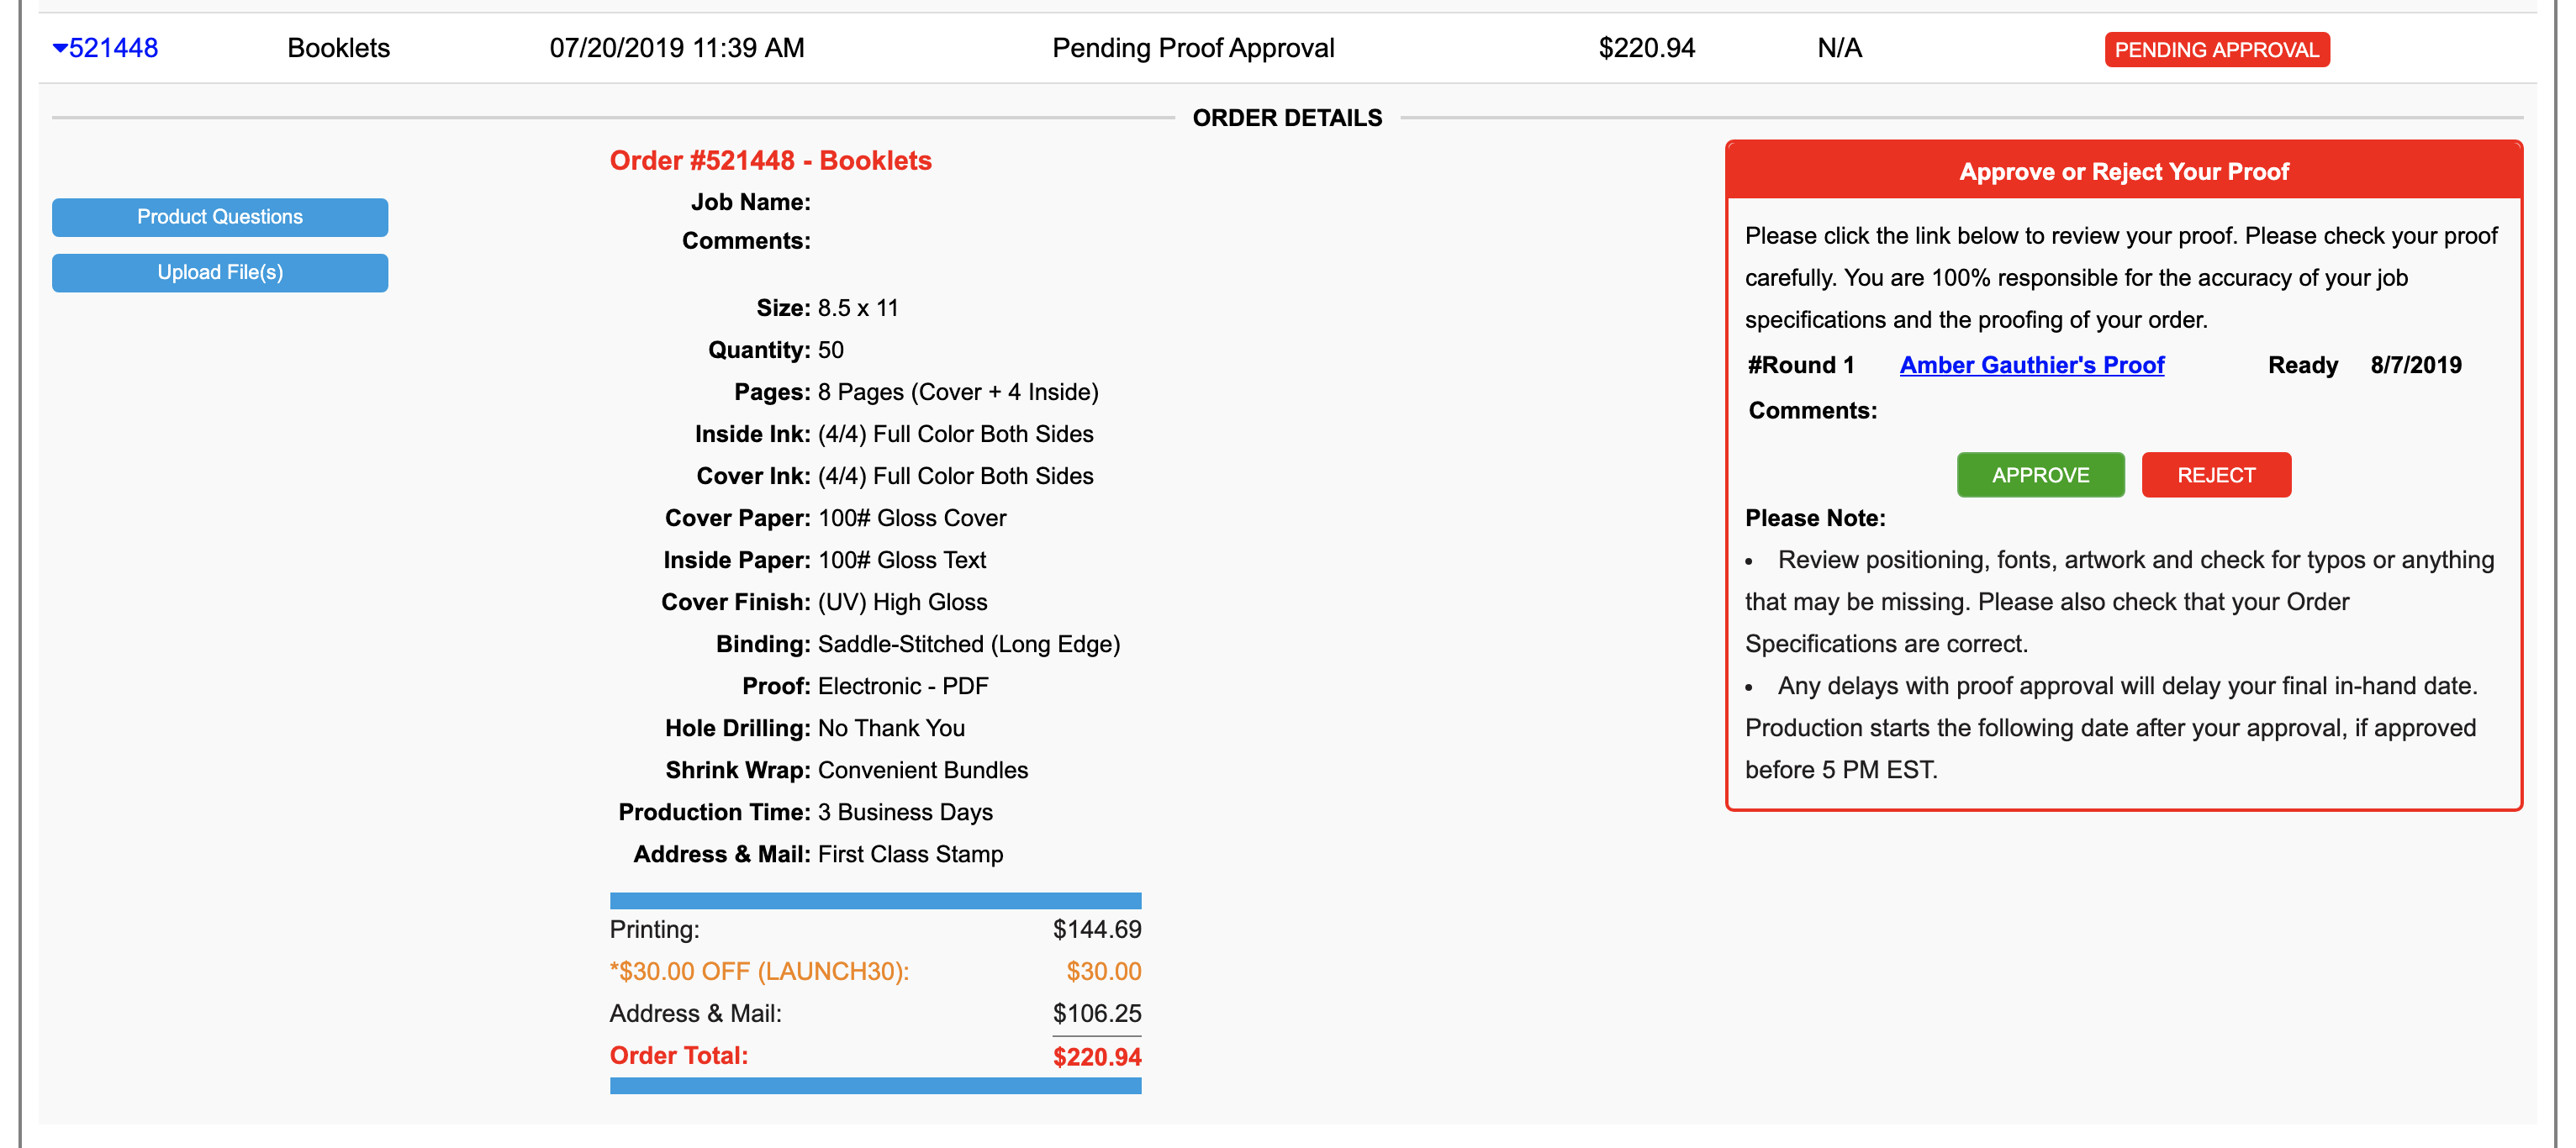Click the Order Total amount $220.94
The height and width of the screenshot is (1148, 2576).
[x=1096, y=1057]
